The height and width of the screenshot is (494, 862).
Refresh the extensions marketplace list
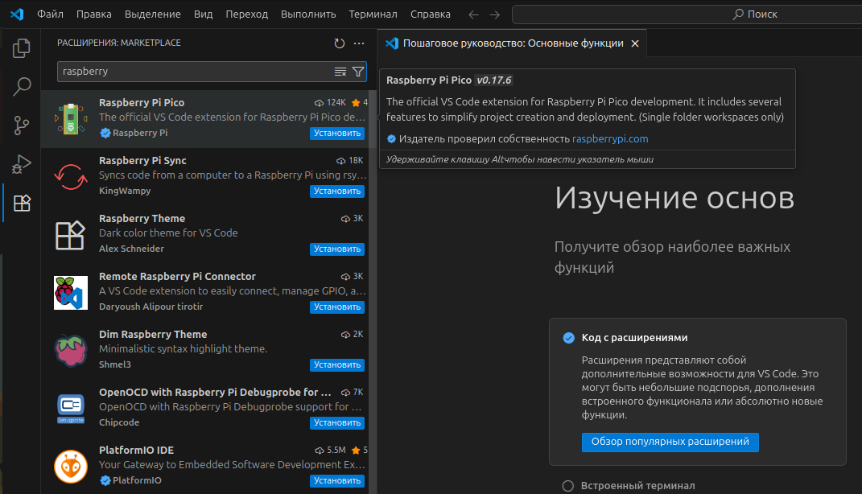(340, 43)
